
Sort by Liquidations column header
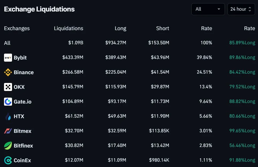tap(68, 28)
